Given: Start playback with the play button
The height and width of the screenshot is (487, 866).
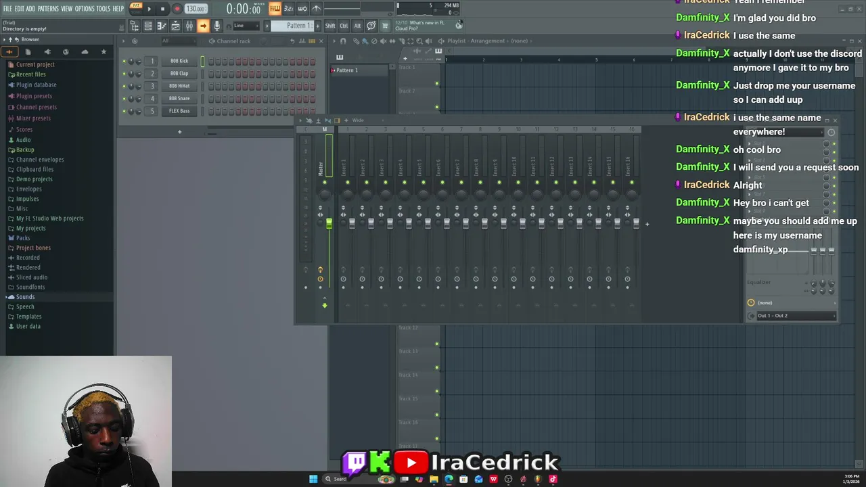Looking at the screenshot, I should [149, 9].
